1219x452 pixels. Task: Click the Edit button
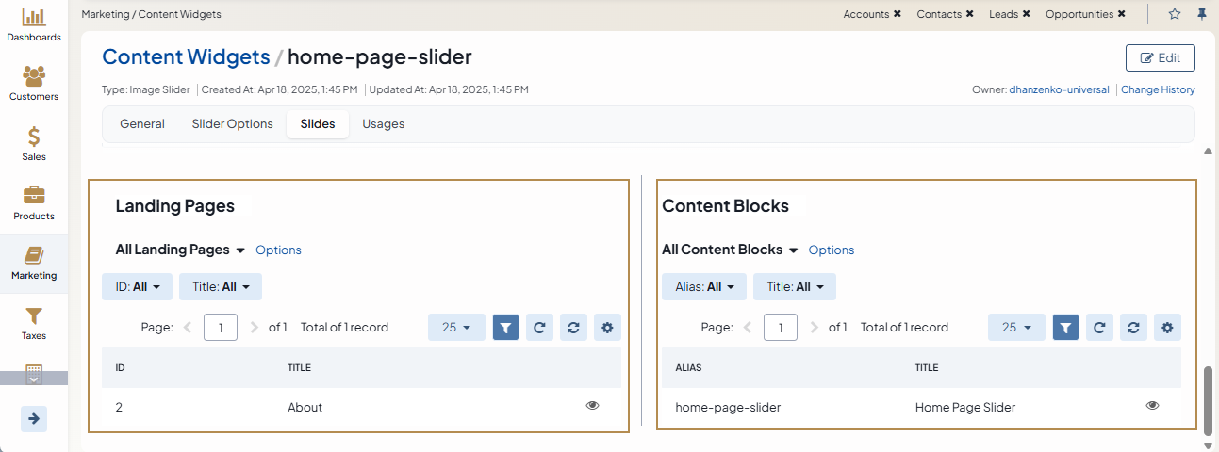click(x=1160, y=57)
